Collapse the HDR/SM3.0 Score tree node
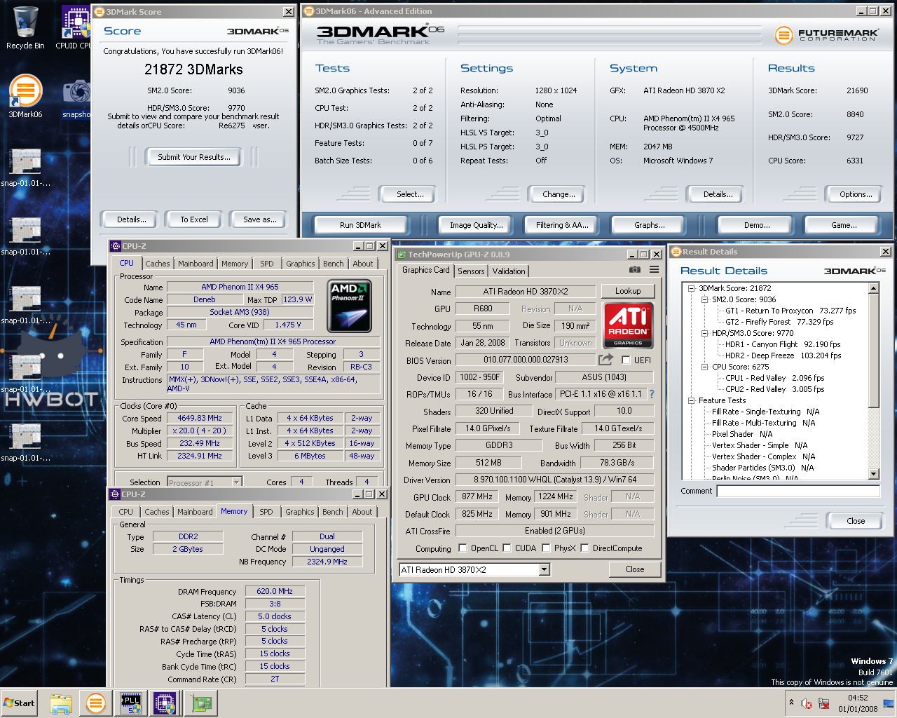The height and width of the screenshot is (718, 897). 705,333
